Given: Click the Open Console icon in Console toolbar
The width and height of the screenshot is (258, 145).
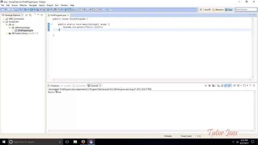Looking at the screenshot, I should coord(244,86).
